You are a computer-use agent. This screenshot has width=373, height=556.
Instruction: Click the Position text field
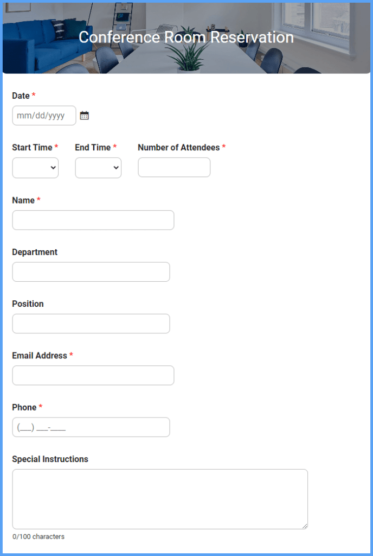coord(91,324)
